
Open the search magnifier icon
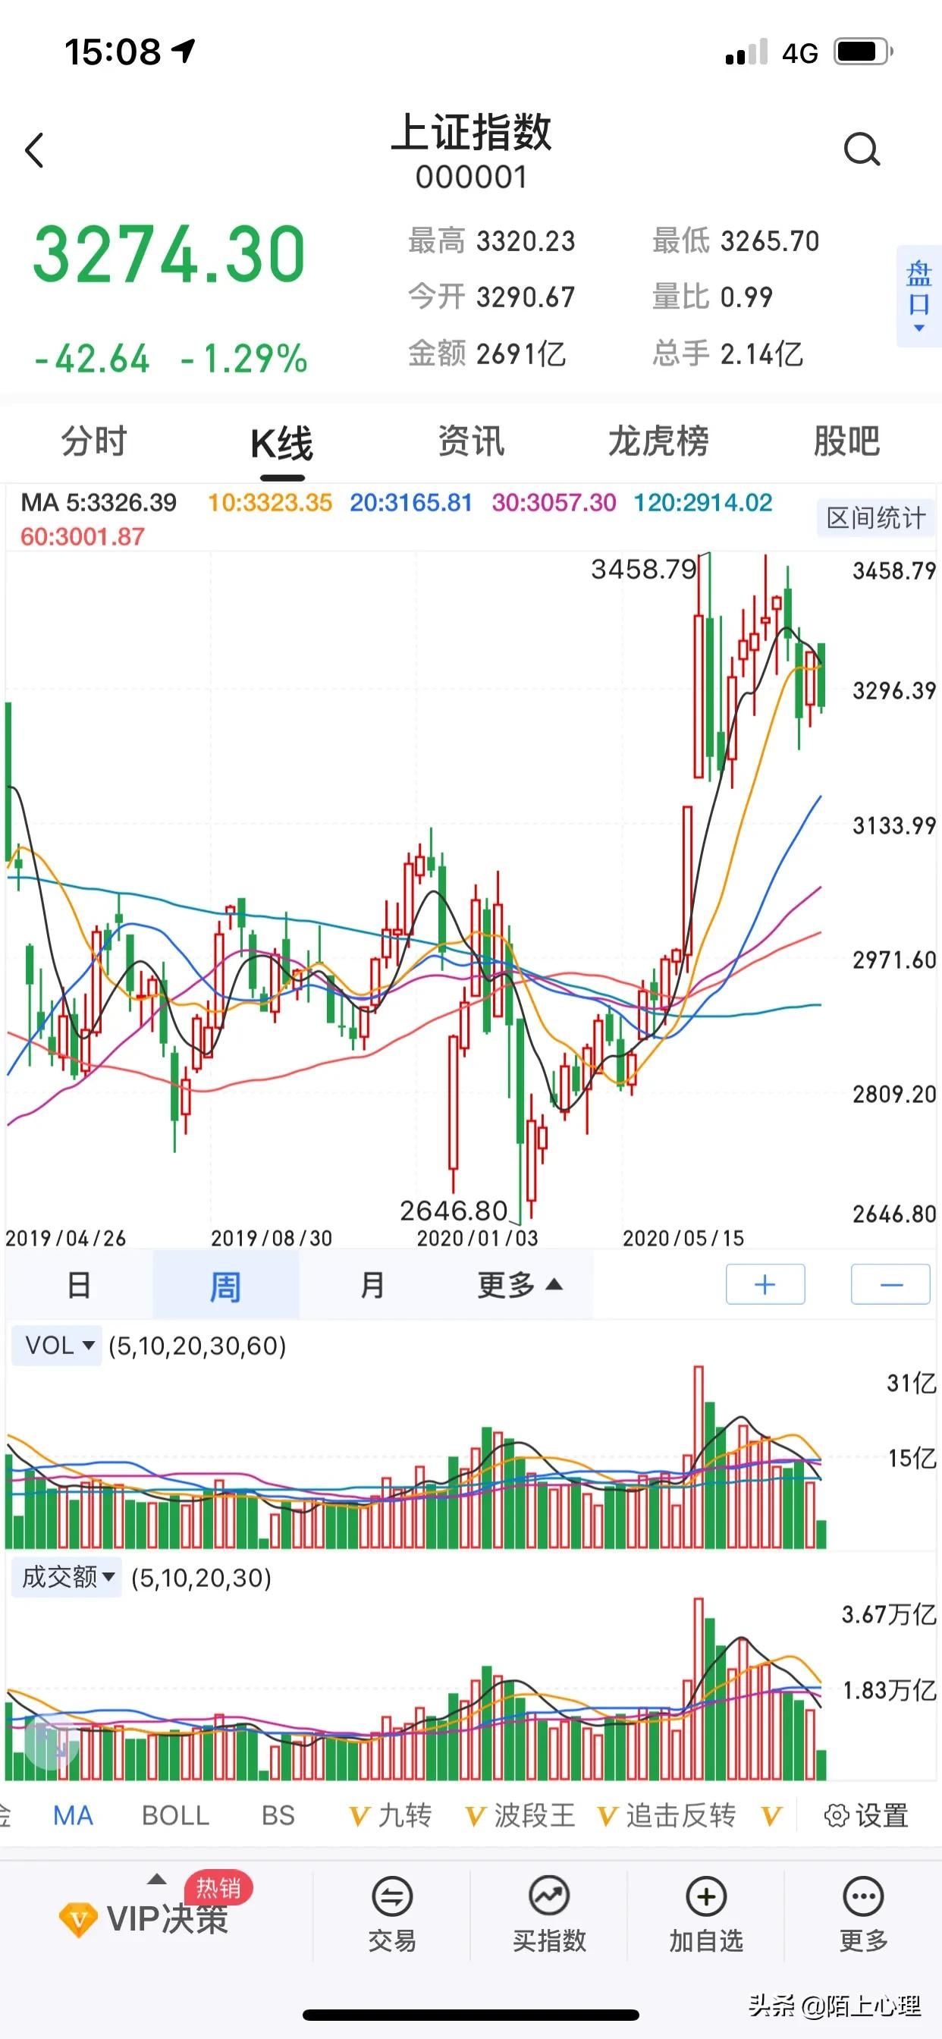(860, 149)
